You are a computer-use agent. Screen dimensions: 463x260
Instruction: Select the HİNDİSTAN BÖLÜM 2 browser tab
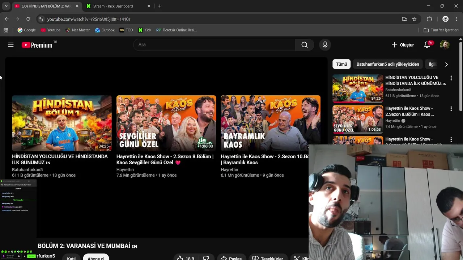(46, 6)
